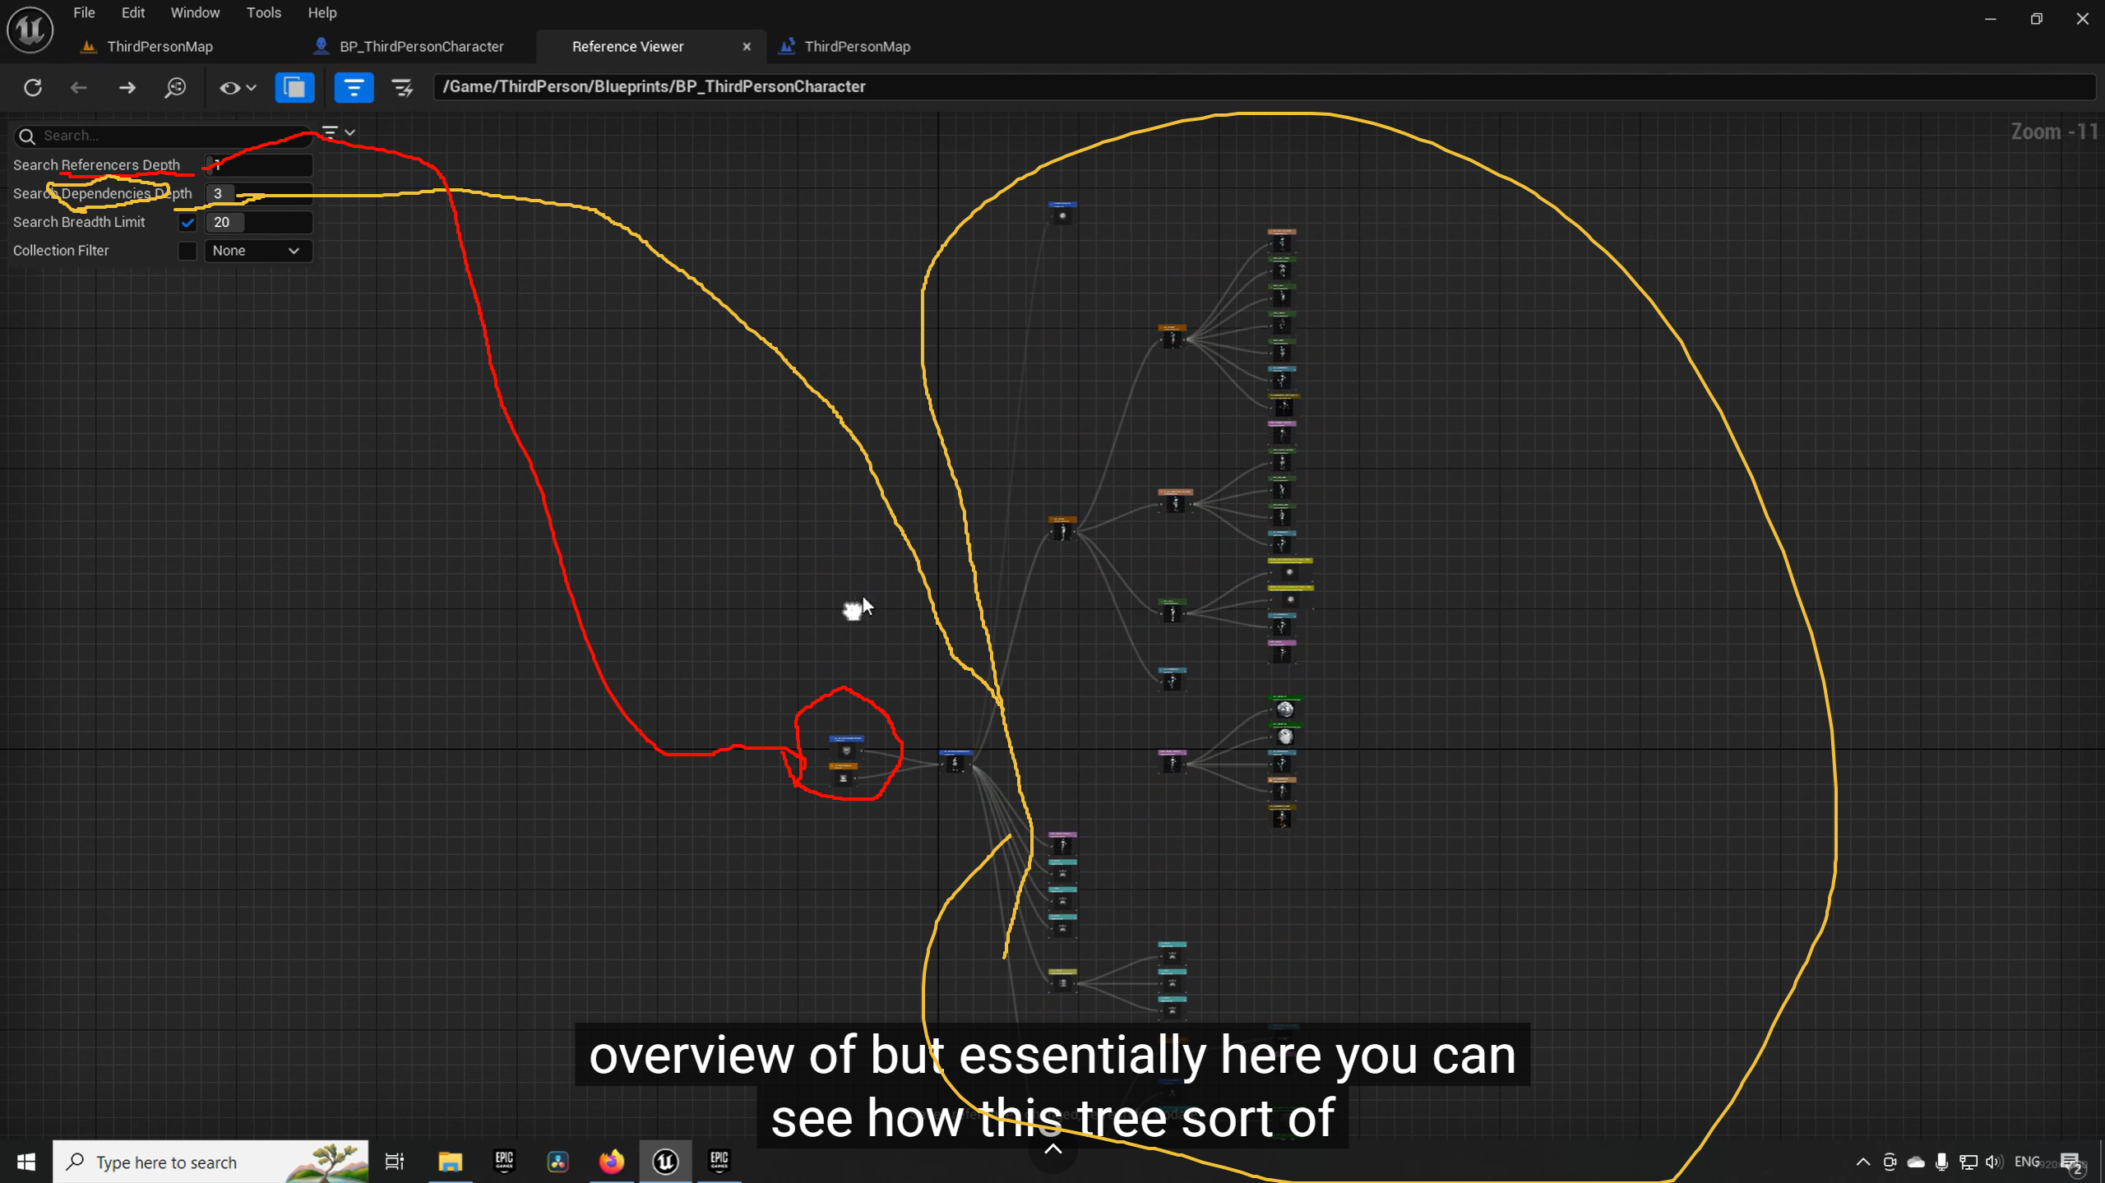
Task: Open Unreal Engine from Windows taskbar
Action: pyautogui.click(x=665, y=1161)
